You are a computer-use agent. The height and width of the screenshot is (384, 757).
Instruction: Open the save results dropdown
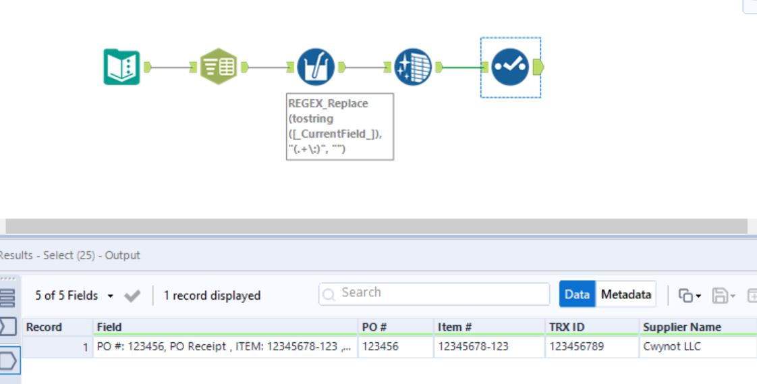tap(725, 296)
